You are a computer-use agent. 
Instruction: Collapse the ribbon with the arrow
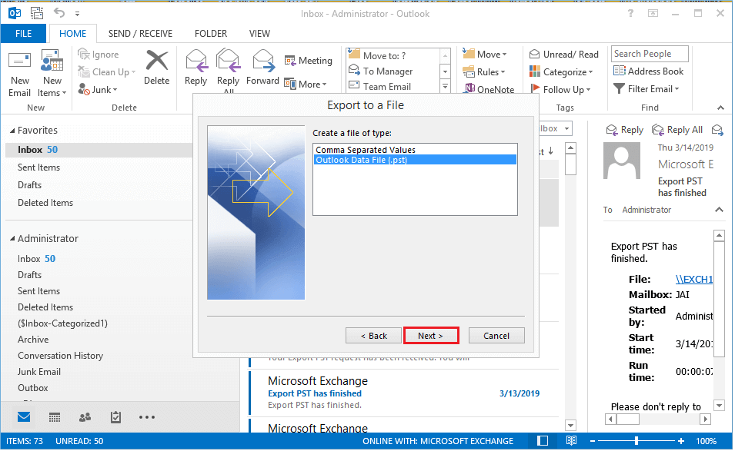point(720,108)
